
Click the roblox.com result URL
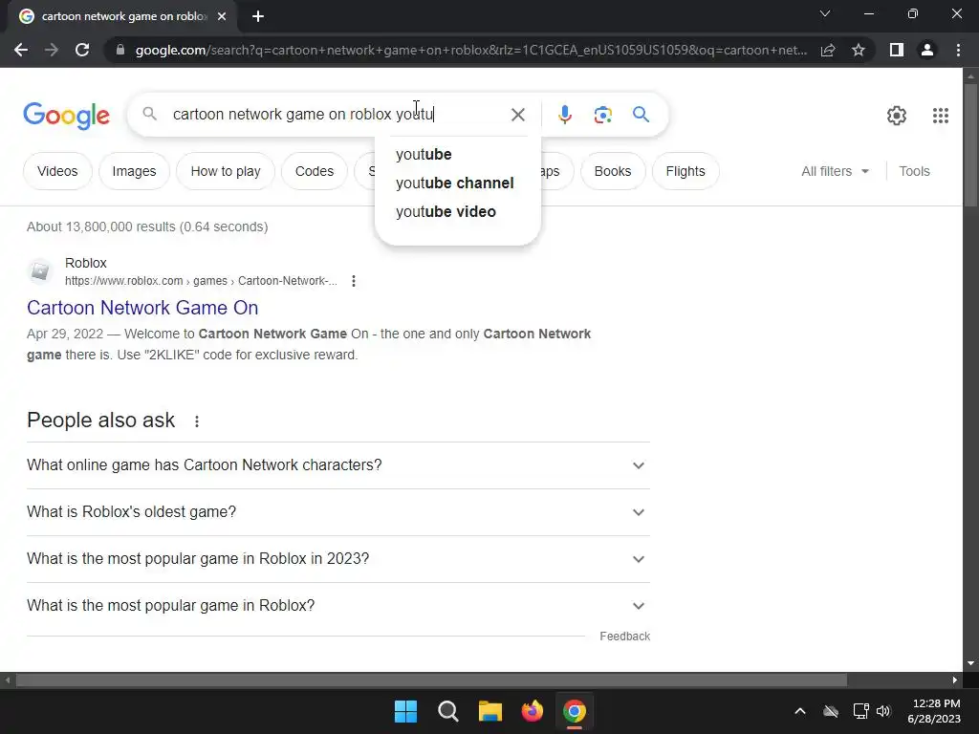pyautogui.click(x=201, y=281)
